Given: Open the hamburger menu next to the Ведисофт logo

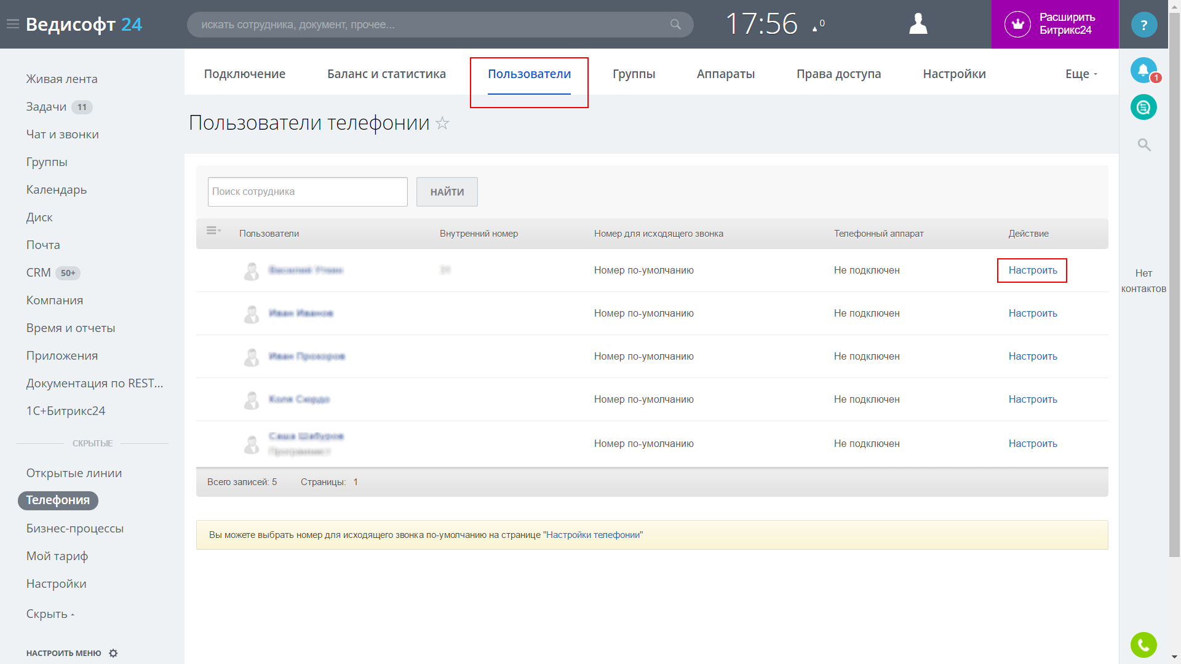Looking at the screenshot, I should pyautogui.click(x=13, y=24).
